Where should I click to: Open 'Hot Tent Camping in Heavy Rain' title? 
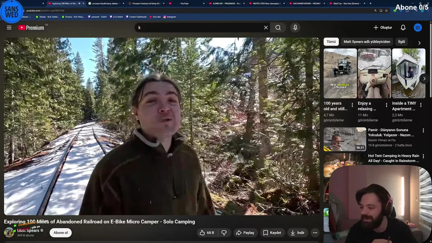click(394, 158)
